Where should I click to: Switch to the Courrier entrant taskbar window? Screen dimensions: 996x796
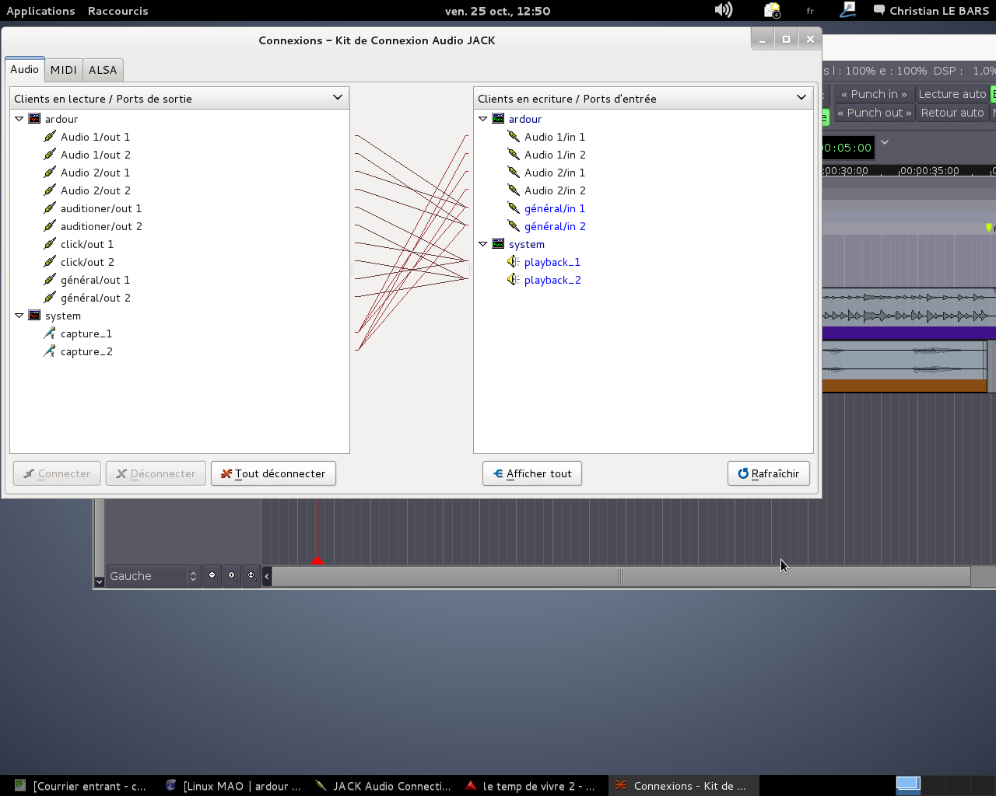point(80,786)
